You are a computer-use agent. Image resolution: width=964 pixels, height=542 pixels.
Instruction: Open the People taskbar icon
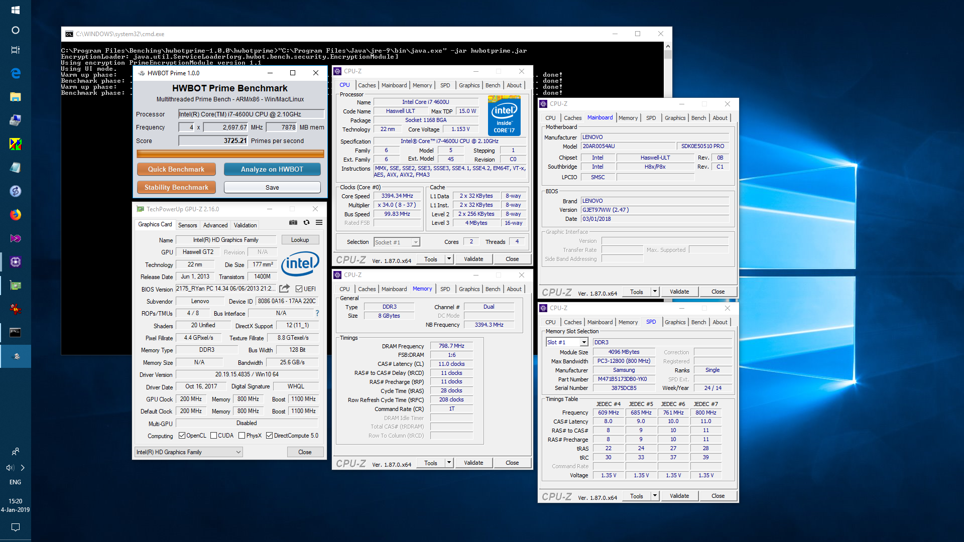tap(15, 452)
